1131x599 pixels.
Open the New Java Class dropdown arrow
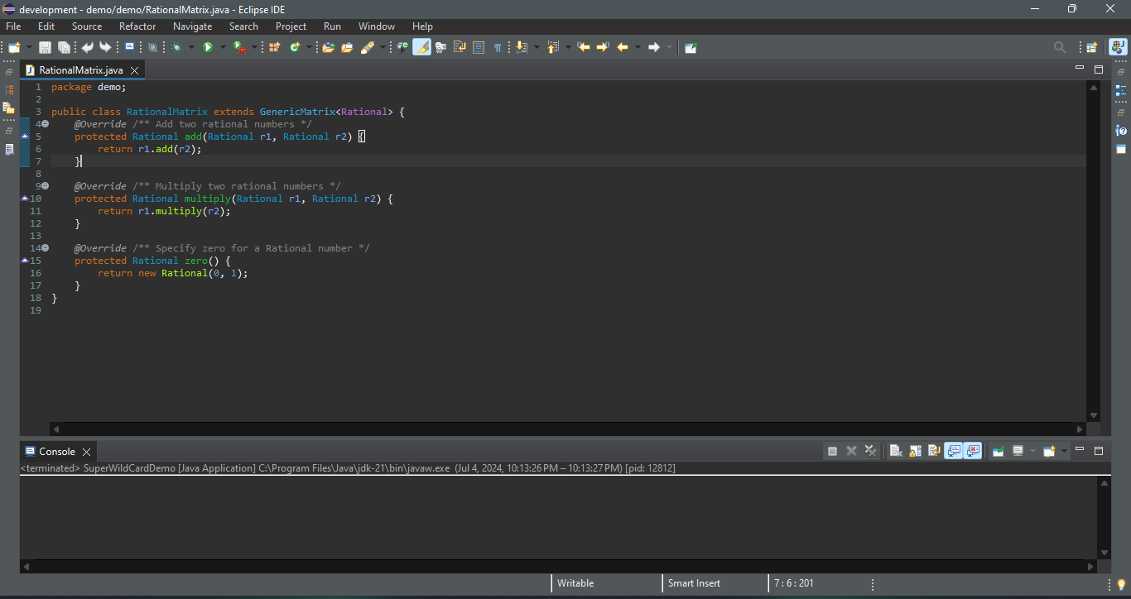309,48
